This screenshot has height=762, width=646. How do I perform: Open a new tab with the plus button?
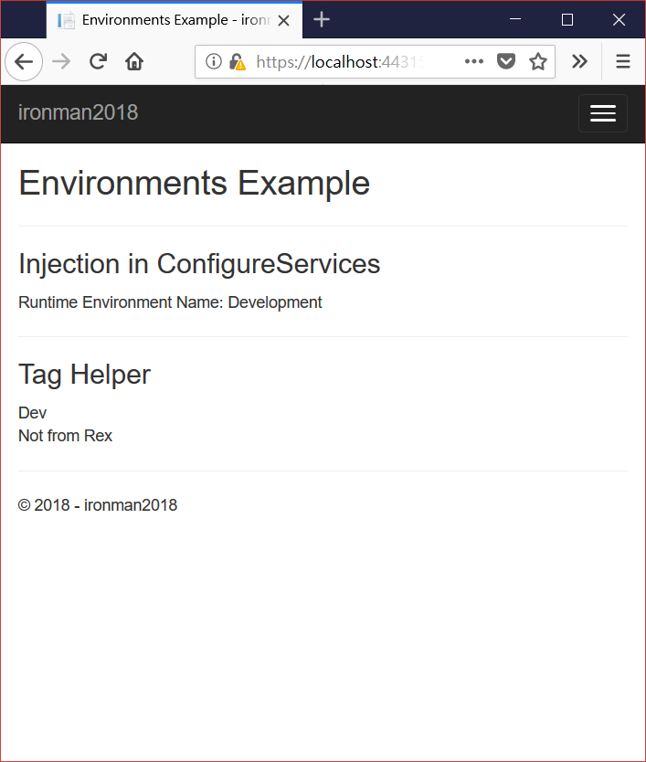[322, 19]
